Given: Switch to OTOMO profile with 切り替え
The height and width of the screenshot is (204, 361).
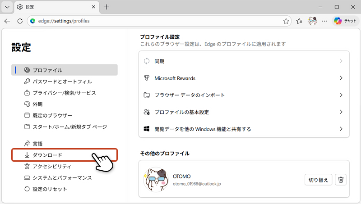Looking at the screenshot, I should click(x=318, y=180).
